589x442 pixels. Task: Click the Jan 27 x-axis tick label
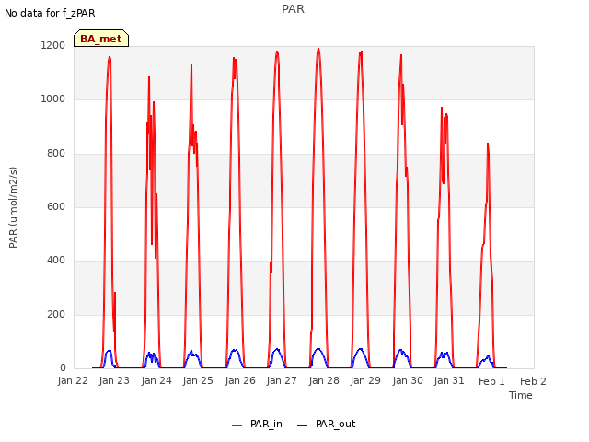pos(282,380)
